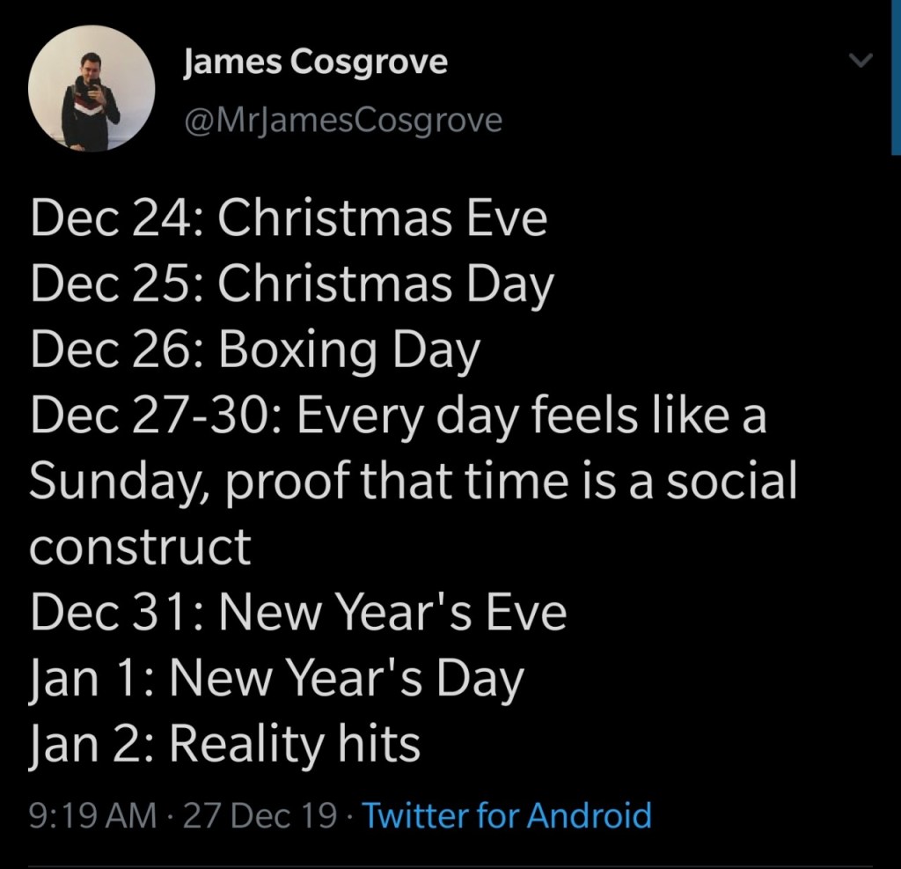Click the @MrJamesCosgrove handle
The width and height of the screenshot is (901, 869).
[x=342, y=119]
